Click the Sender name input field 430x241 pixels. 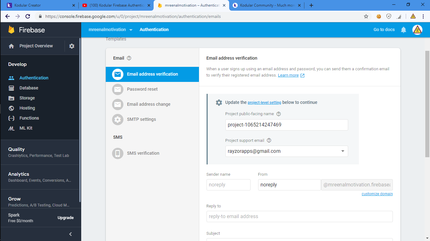229,185
